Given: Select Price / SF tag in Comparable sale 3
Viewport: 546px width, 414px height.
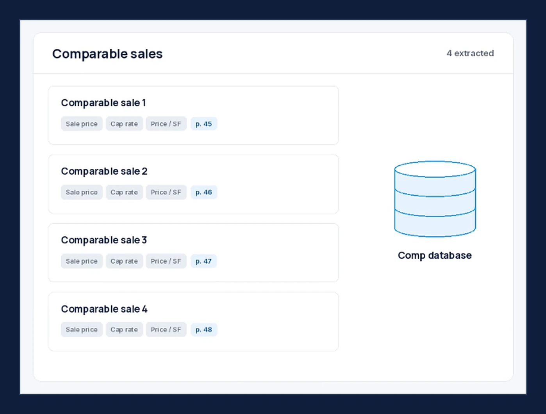Looking at the screenshot, I should 166,261.
